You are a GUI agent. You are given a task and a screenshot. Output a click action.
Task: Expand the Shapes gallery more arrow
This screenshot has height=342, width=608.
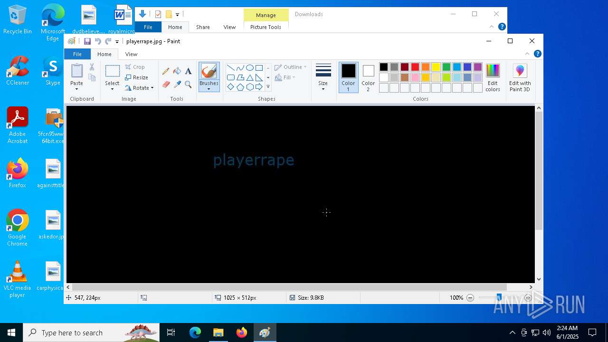pos(268,87)
